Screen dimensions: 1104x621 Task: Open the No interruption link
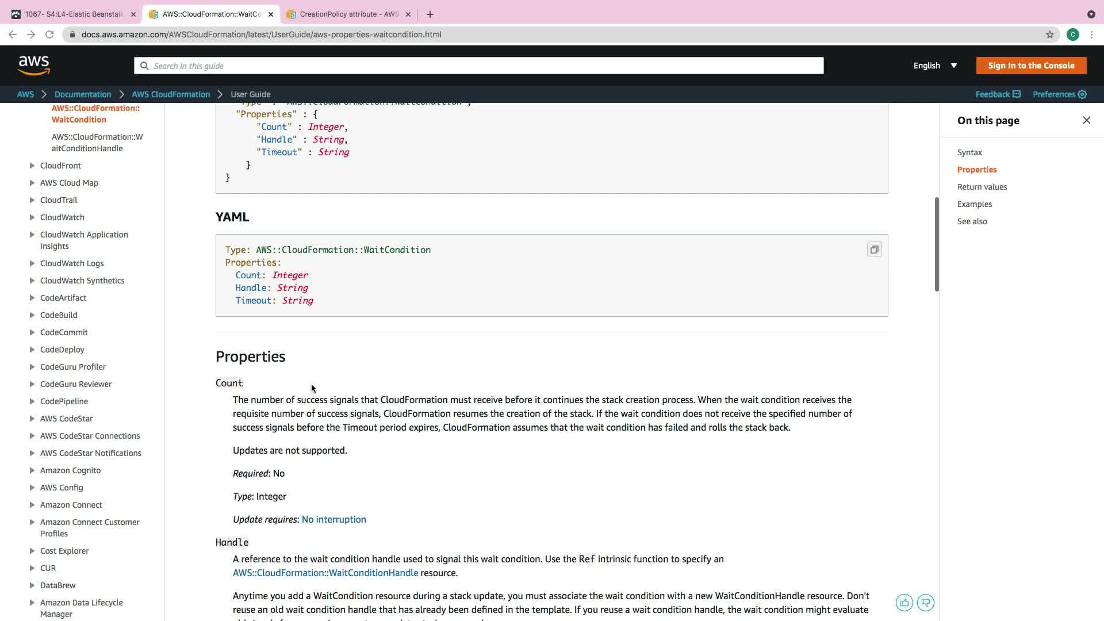pyautogui.click(x=333, y=519)
